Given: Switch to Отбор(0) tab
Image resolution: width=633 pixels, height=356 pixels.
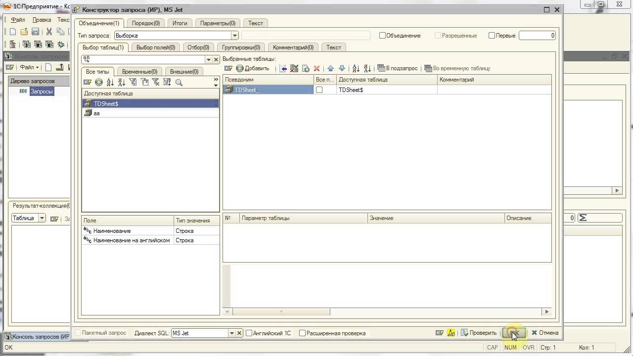Looking at the screenshot, I should [198, 47].
